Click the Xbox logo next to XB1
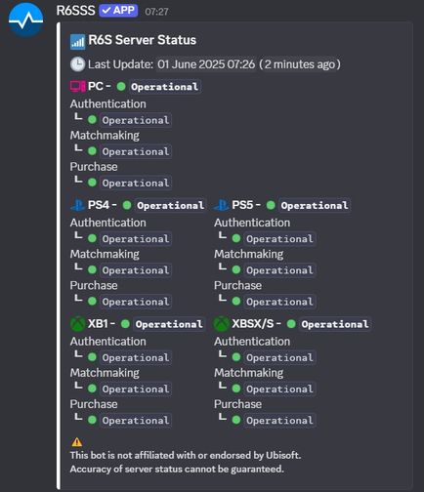This screenshot has height=492, width=424. [78, 324]
